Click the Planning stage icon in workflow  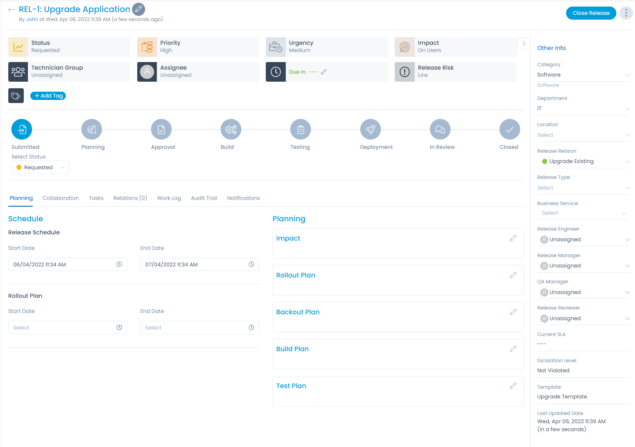[91, 129]
